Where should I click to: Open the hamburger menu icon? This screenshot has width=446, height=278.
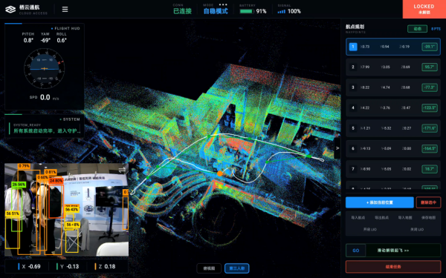(65, 10)
